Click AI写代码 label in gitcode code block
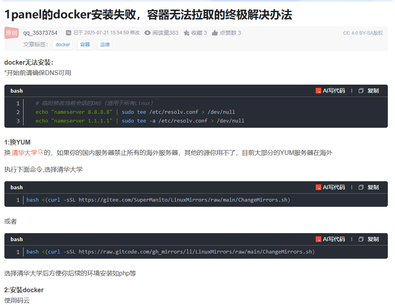395x305 pixels. (334, 239)
